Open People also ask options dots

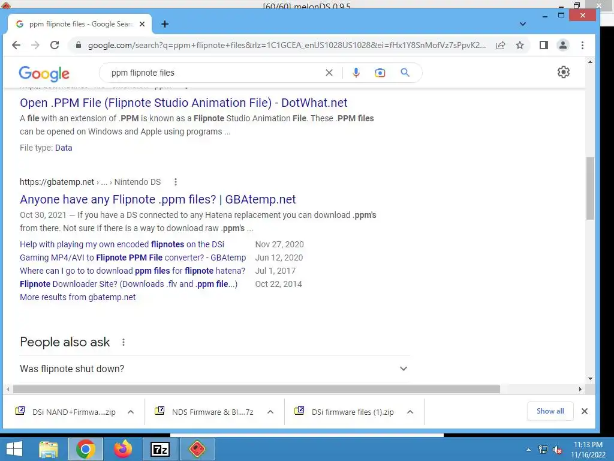click(x=124, y=342)
